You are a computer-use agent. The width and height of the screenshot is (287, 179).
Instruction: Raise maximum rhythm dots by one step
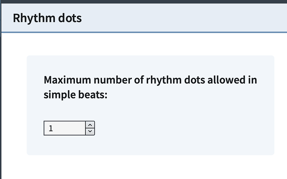(90, 125)
